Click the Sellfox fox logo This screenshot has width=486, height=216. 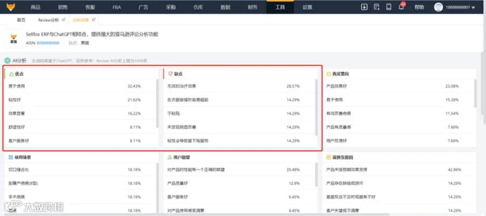(x=11, y=6)
